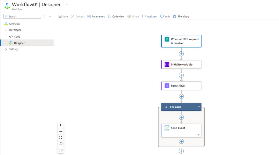Click the For each loop icon

coord(166,107)
